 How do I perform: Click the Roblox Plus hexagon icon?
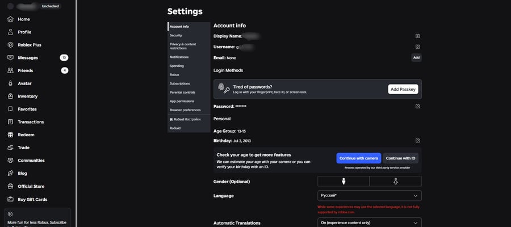point(10,45)
